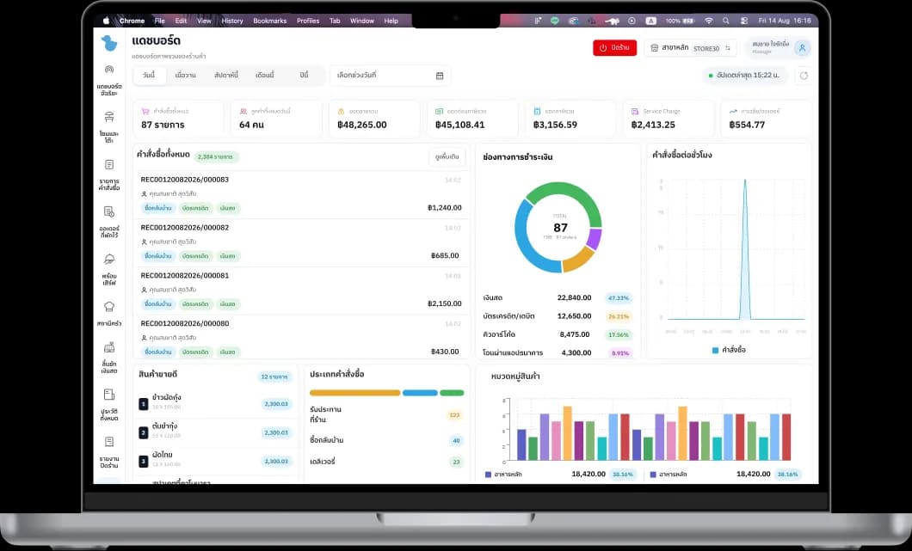Switch to the เมื่อวาน (yesterday) tab
The height and width of the screenshot is (551, 912).
(186, 75)
